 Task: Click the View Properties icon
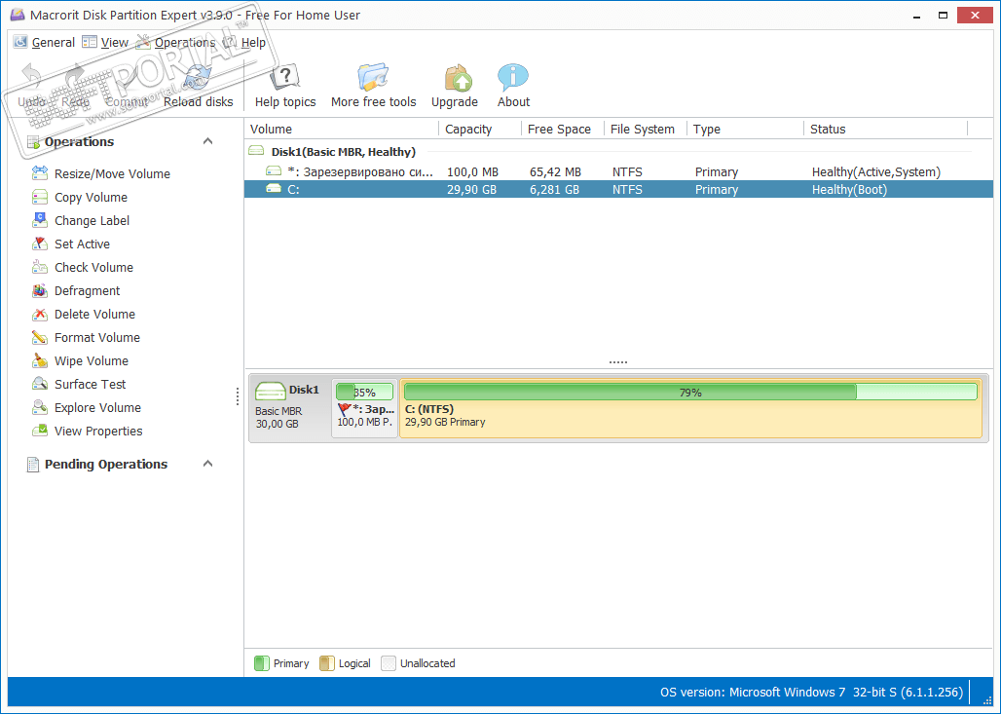pos(40,431)
